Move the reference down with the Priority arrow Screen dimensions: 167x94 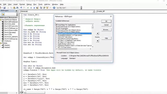point(97,41)
